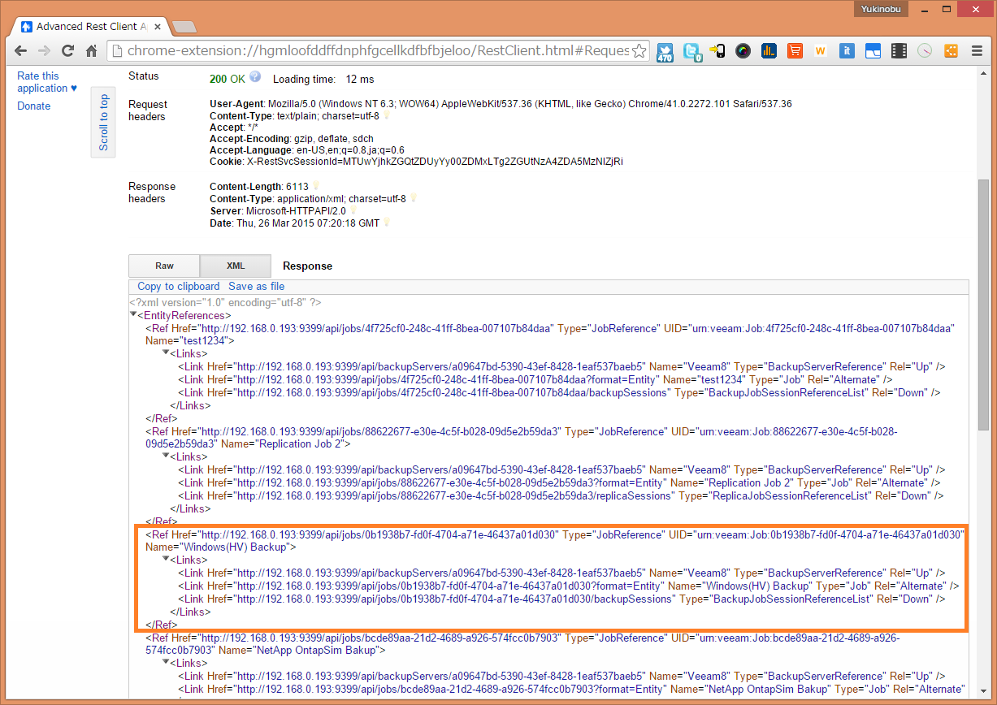Click the orange share-nodes extension icon

coord(951,51)
